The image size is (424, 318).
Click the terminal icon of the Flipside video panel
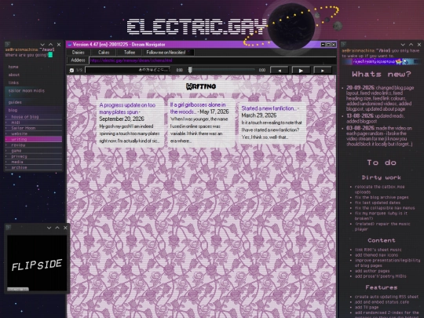8,228
